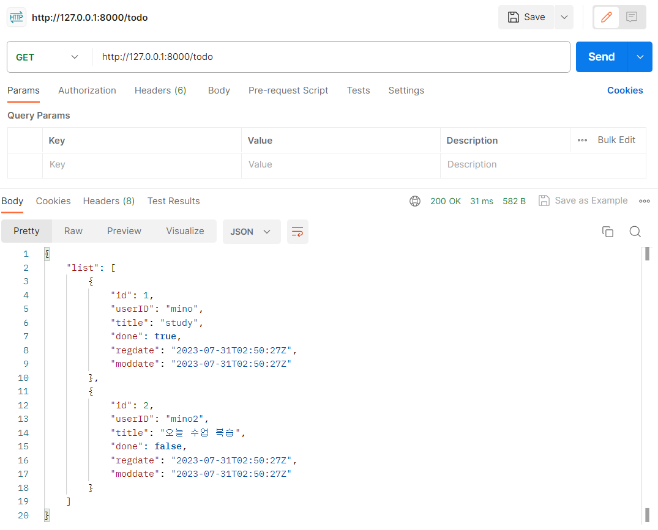Viewport: 658px width, 530px height.
Task: Click the response body vertical scrollbar
Action: [647, 386]
